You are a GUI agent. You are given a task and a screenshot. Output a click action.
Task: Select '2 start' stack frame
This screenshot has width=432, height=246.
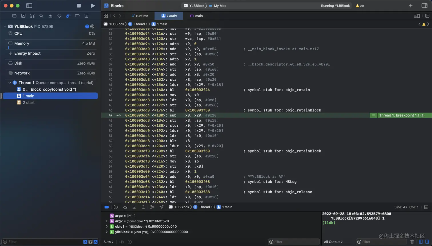click(x=29, y=103)
